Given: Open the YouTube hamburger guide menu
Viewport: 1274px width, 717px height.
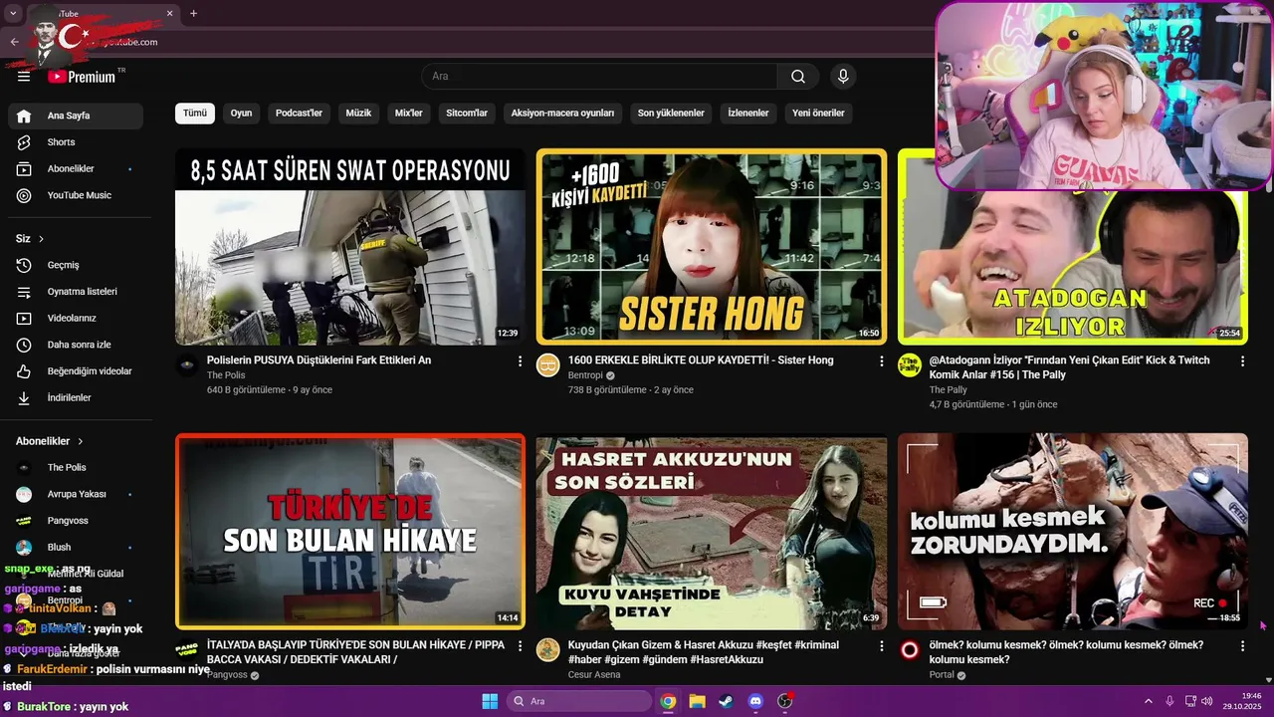Looking at the screenshot, I should point(24,77).
